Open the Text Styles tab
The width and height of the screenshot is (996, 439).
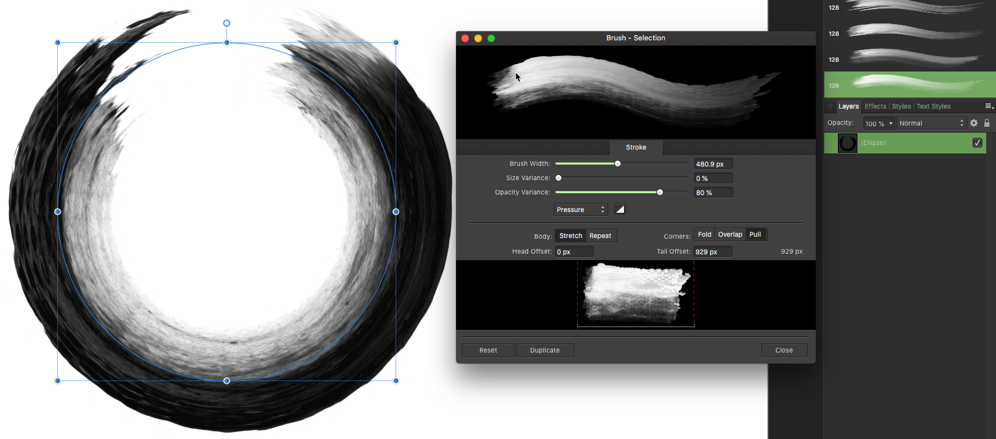tap(934, 106)
